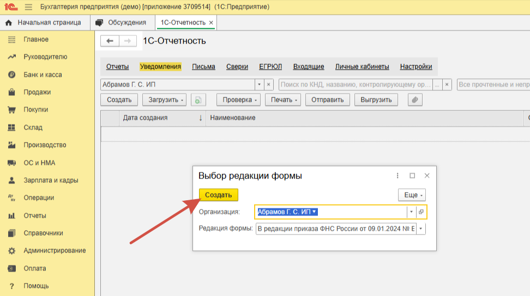This screenshot has width=530, height=296.
Task: Open Администрирование section
Action: coord(55,251)
